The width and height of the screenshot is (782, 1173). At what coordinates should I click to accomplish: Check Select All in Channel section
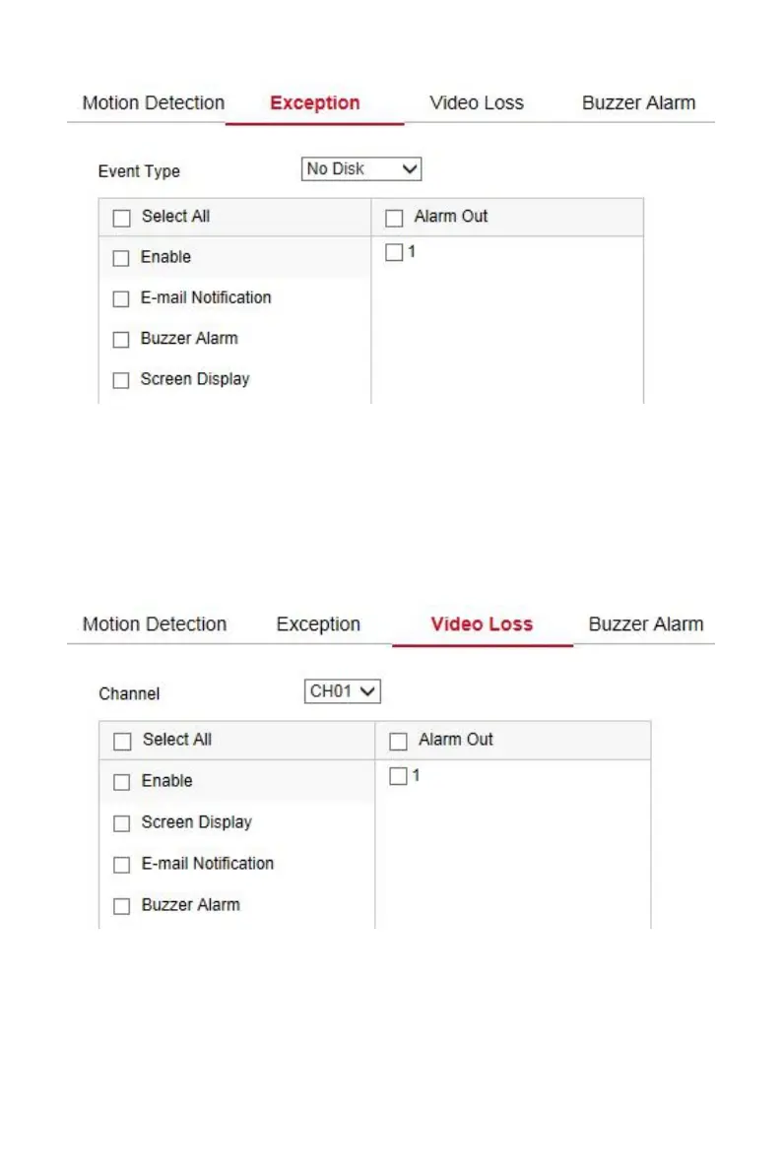click(122, 742)
